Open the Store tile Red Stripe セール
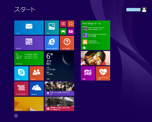This screenshot has height=122, width=152. pyautogui.click(x=95, y=35)
